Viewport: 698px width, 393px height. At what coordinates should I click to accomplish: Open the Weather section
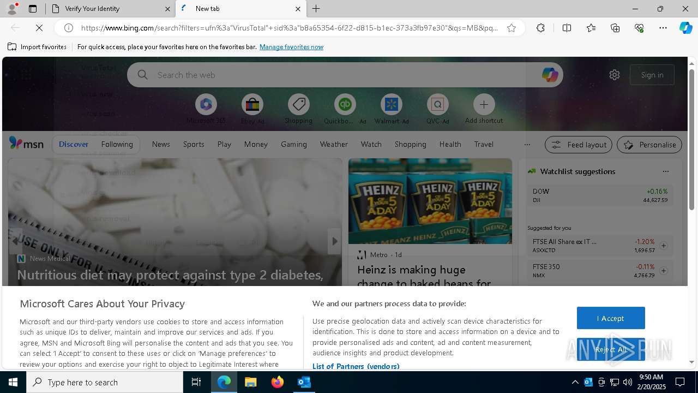click(x=334, y=144)
